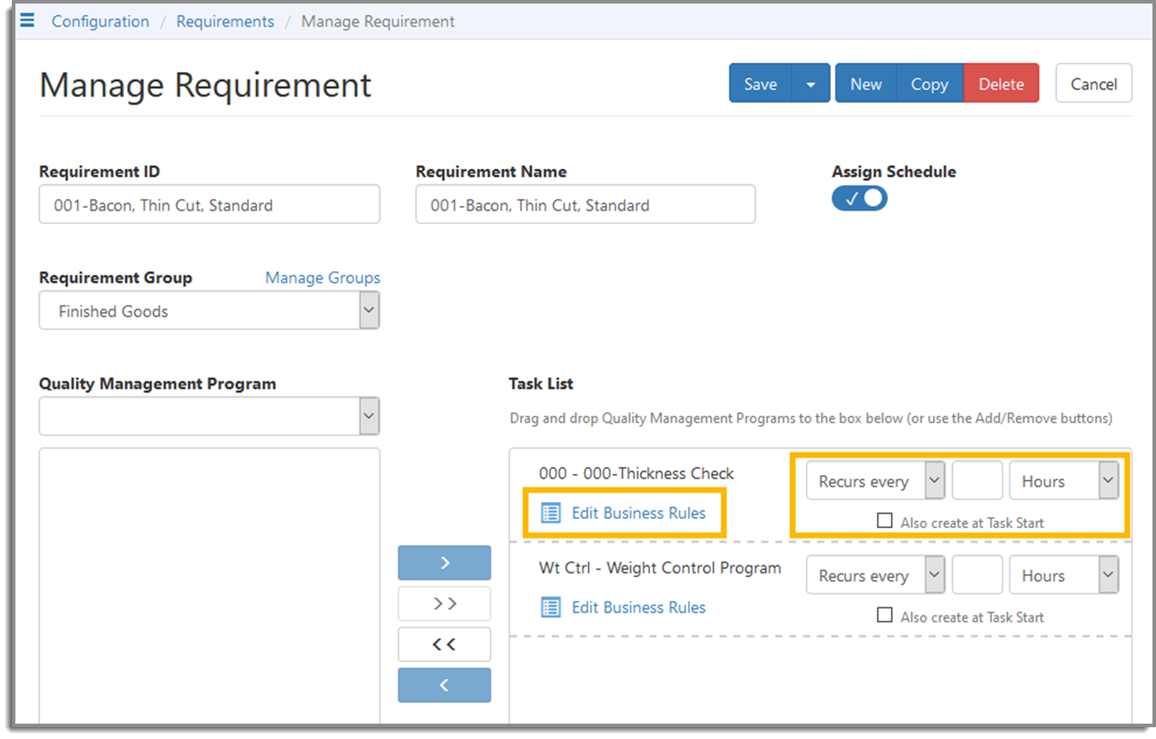Click Business Rules list icon for Weight Control
Viewport: 1156px width, 739px height.
click(x=551, y=608)
